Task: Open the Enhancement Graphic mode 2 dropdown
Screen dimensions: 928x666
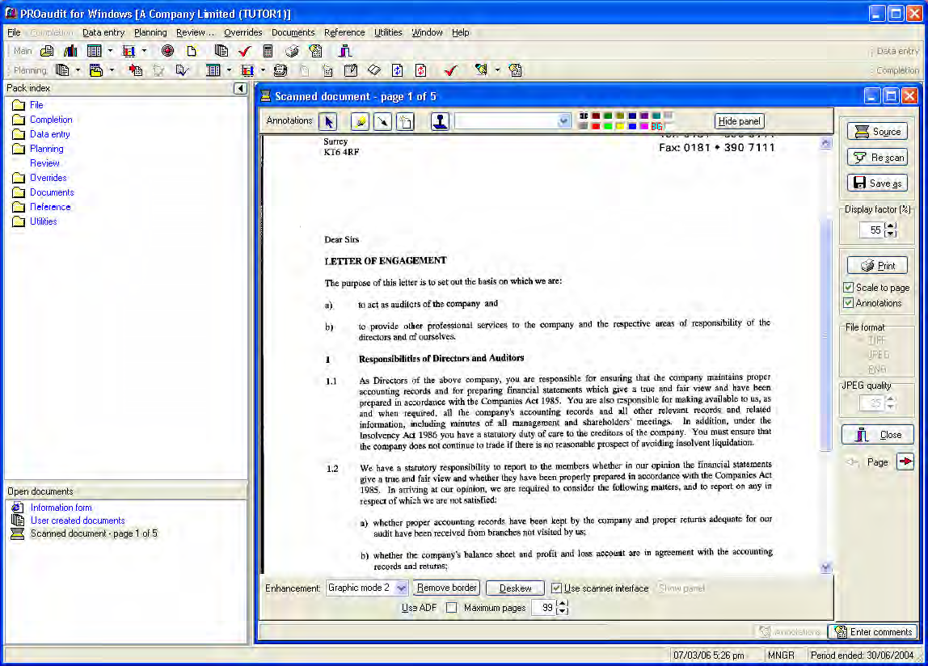Action: (401, 588)
